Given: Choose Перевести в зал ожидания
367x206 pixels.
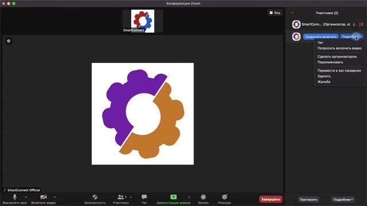Looking at the screenshot, I should coord(339,70).
